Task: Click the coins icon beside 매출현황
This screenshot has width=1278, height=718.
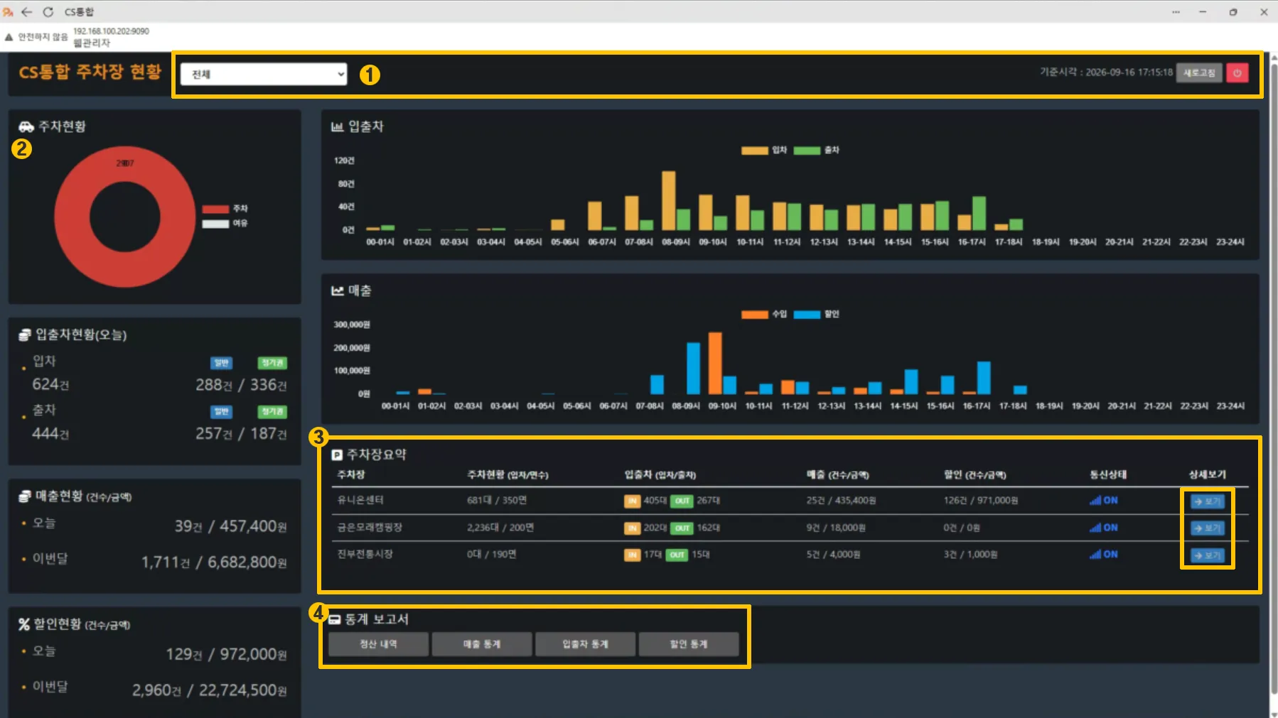Action: (x=25, y=496)
